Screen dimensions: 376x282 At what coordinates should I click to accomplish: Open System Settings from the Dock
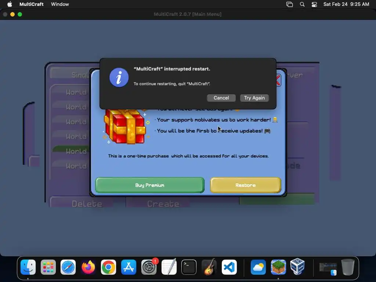point(149,267)
